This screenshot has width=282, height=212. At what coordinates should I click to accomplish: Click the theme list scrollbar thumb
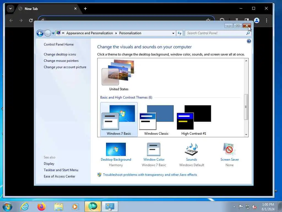(246, 107)
